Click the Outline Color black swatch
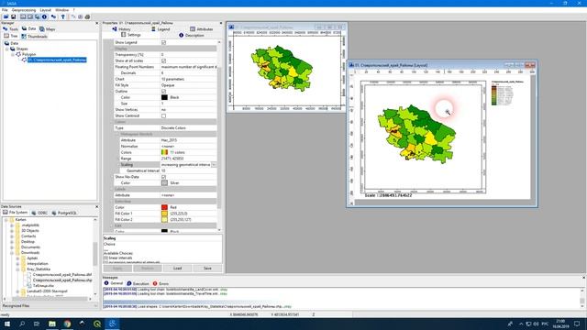 (x=164, y=97)
